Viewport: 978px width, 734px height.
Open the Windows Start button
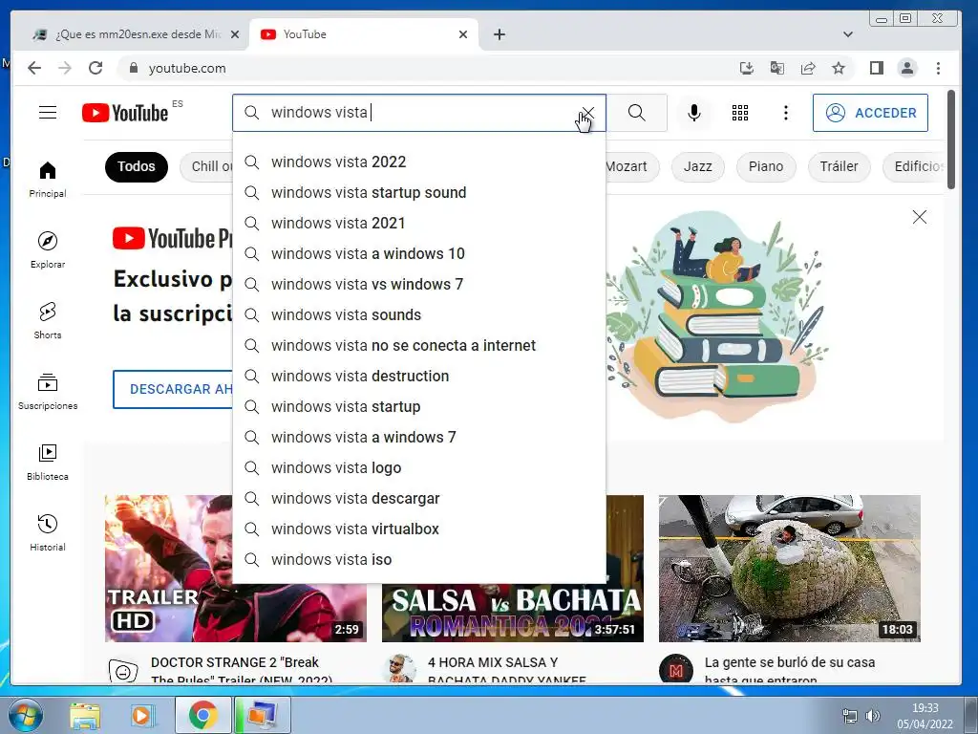tap(25, 715)
